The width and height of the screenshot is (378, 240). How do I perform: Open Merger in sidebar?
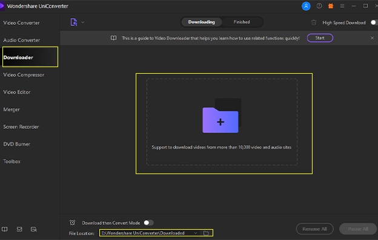(x=12, y=109)
